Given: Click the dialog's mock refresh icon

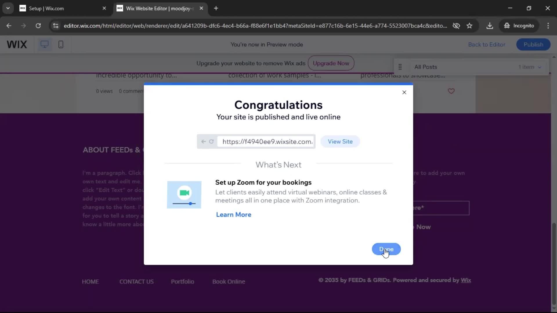Looking at the screenshot, I should (211, 141).
